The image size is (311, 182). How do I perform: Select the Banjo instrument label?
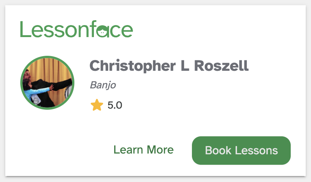[x=103, y=85]
